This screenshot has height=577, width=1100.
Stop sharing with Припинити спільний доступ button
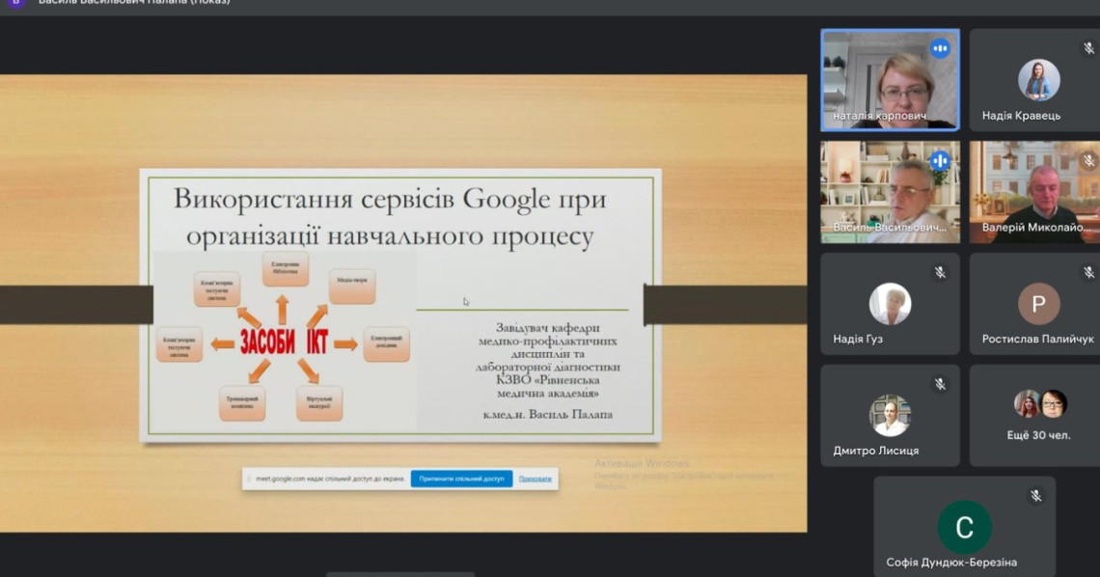tap(461, 479)
